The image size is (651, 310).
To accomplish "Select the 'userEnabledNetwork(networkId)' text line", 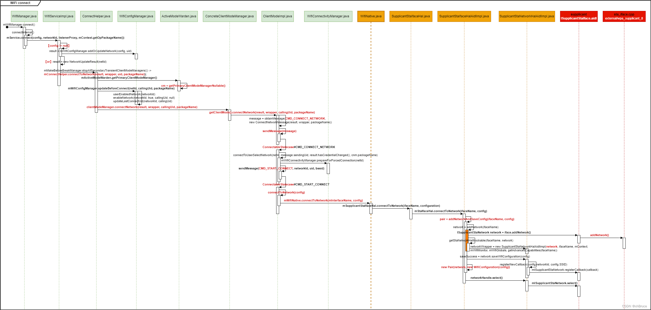I will 134,94.
